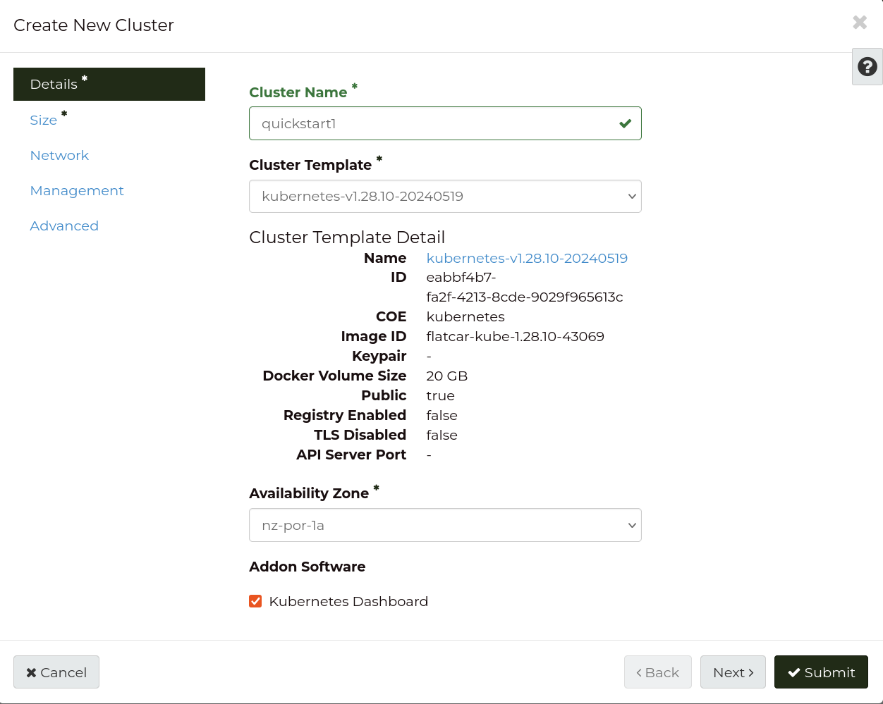Click the chevron icon on the Next button
This screenshot has width=883, height=704.
pyautogui.click(x=750, y=672)
